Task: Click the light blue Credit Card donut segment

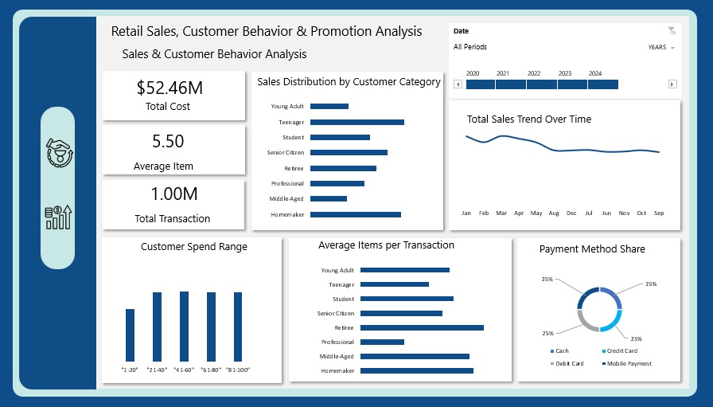Action: point(615,322)
